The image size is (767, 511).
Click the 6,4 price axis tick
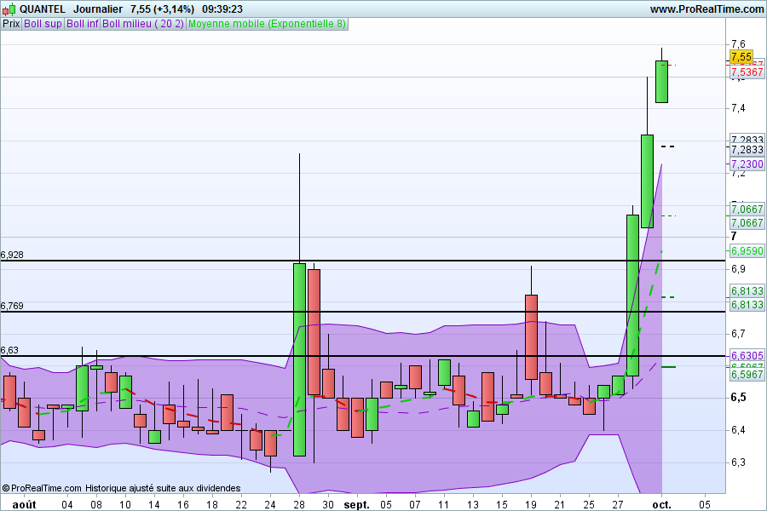[738, 430]
